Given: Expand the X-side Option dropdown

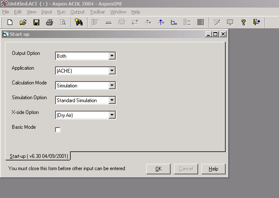Looking at the screenshot, I should tap(112, 115).
